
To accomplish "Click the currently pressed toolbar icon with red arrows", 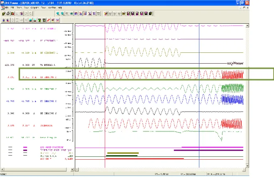I will pyautogui.click(x=85, y=14).
